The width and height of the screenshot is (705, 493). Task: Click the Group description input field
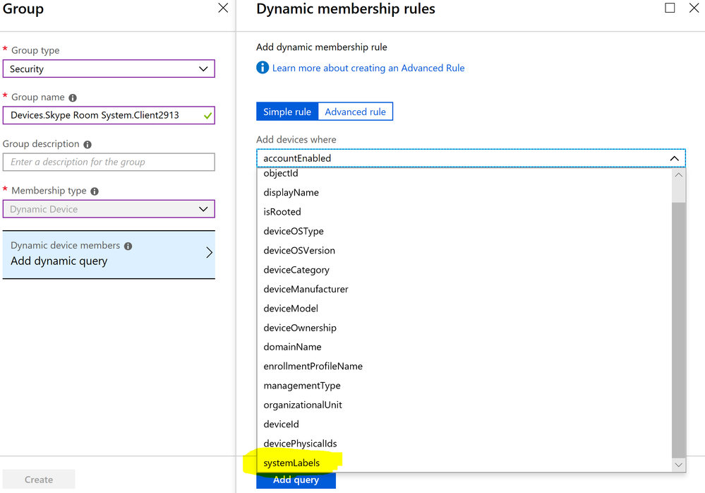point(109,162)
